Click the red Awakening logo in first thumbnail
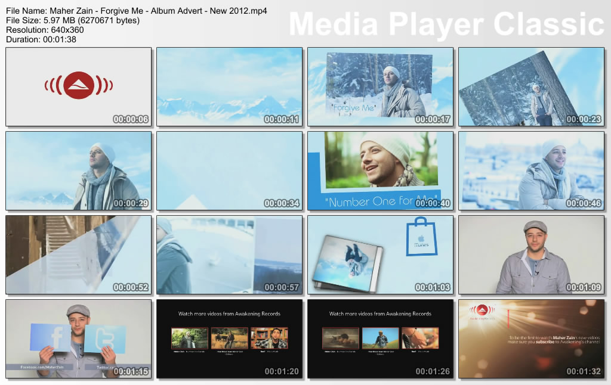 78,86
